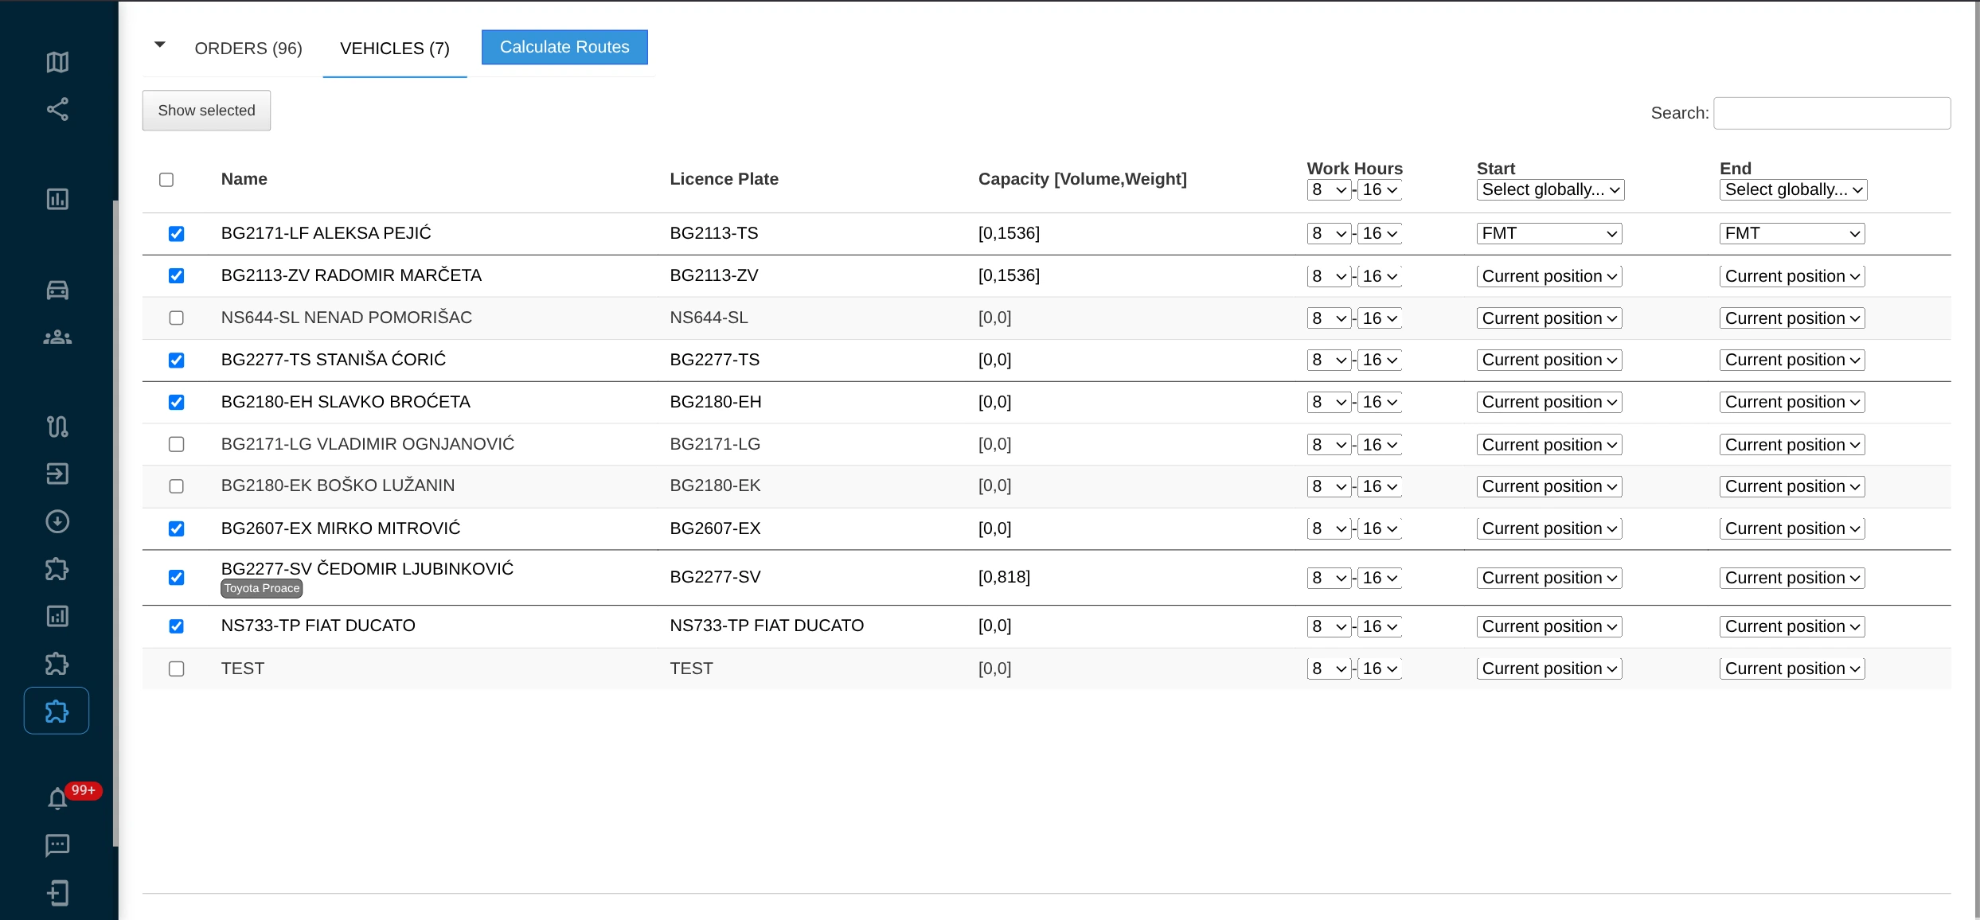Image resolution: width=1980 pixels, height=920 pixels.
Task: Open notifications bell with 99+ badge
Action: coord(57,798)
